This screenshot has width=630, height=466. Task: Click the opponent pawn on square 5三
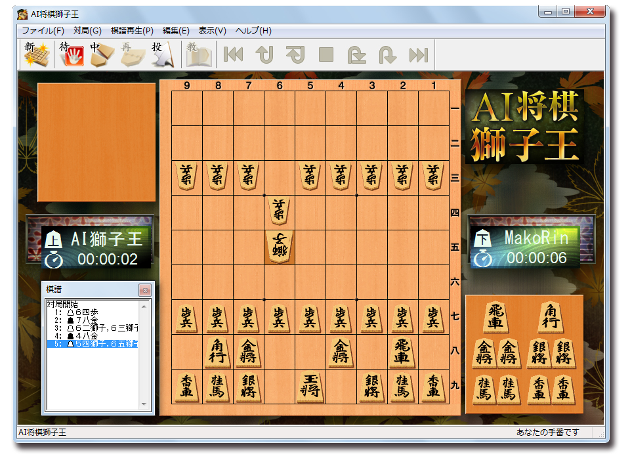310,176
